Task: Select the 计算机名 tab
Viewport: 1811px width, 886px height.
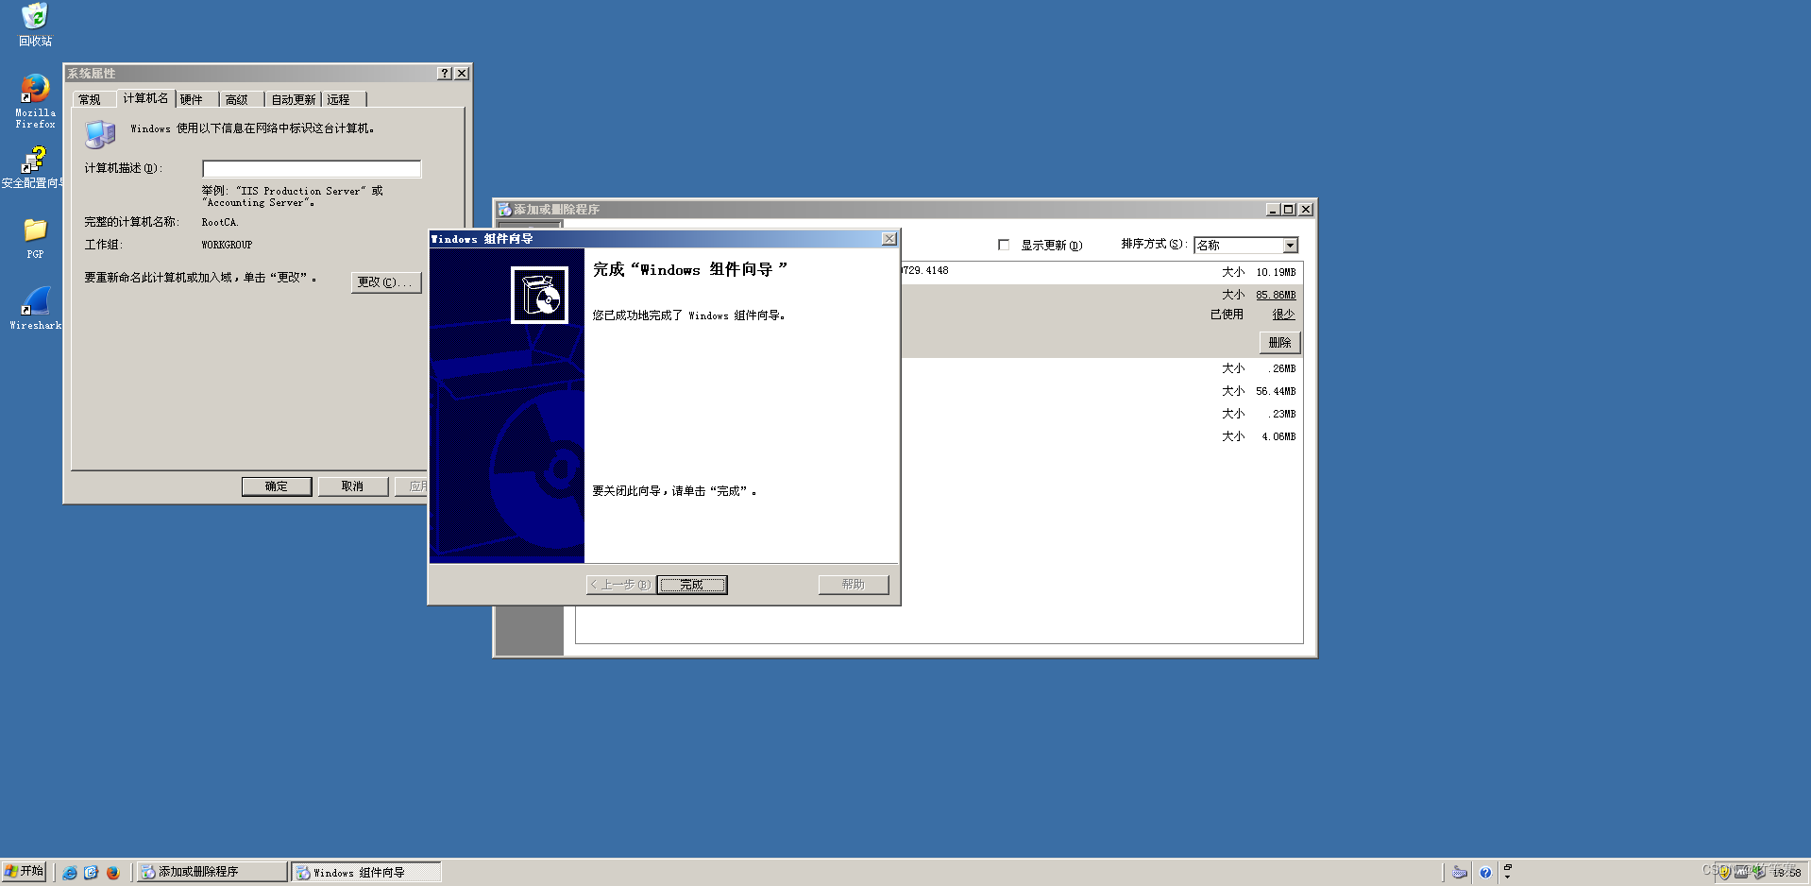Action: pos(145,98)
